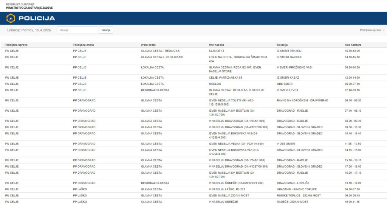Image resolution: width=387 pixels, height=204 pixels.
Task: Focus the Iskanje search input field
Action: [x=77, y=30]
